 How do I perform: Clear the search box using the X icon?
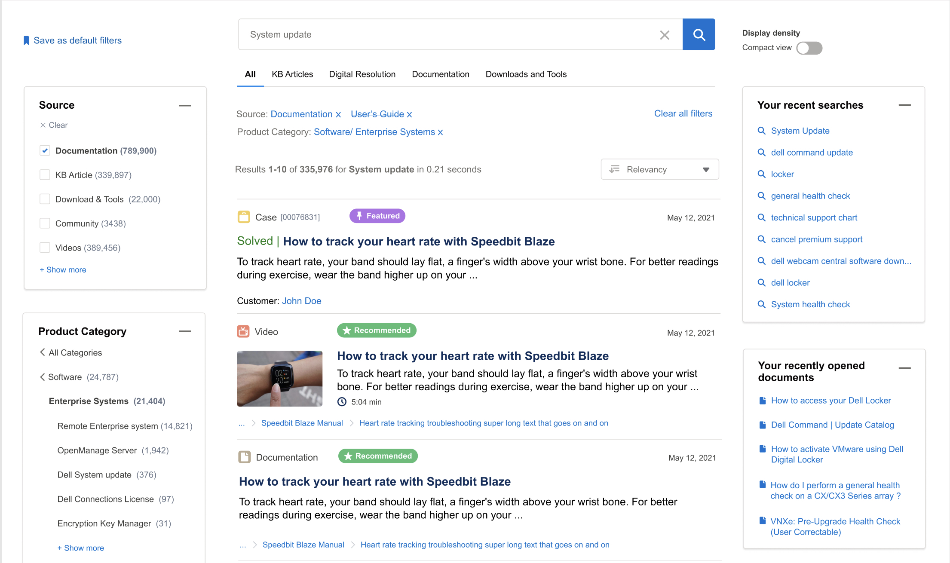click(665, 35)
